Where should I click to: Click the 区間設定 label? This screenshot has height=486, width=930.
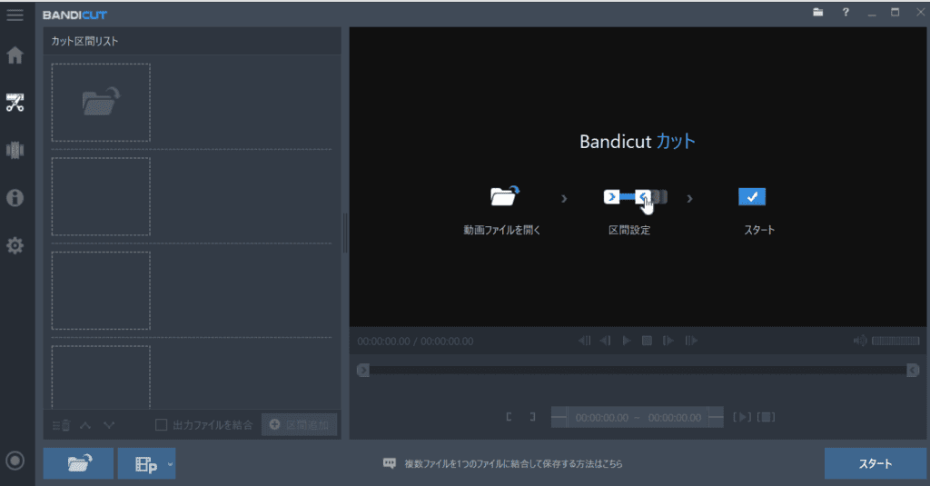[629, 230]
